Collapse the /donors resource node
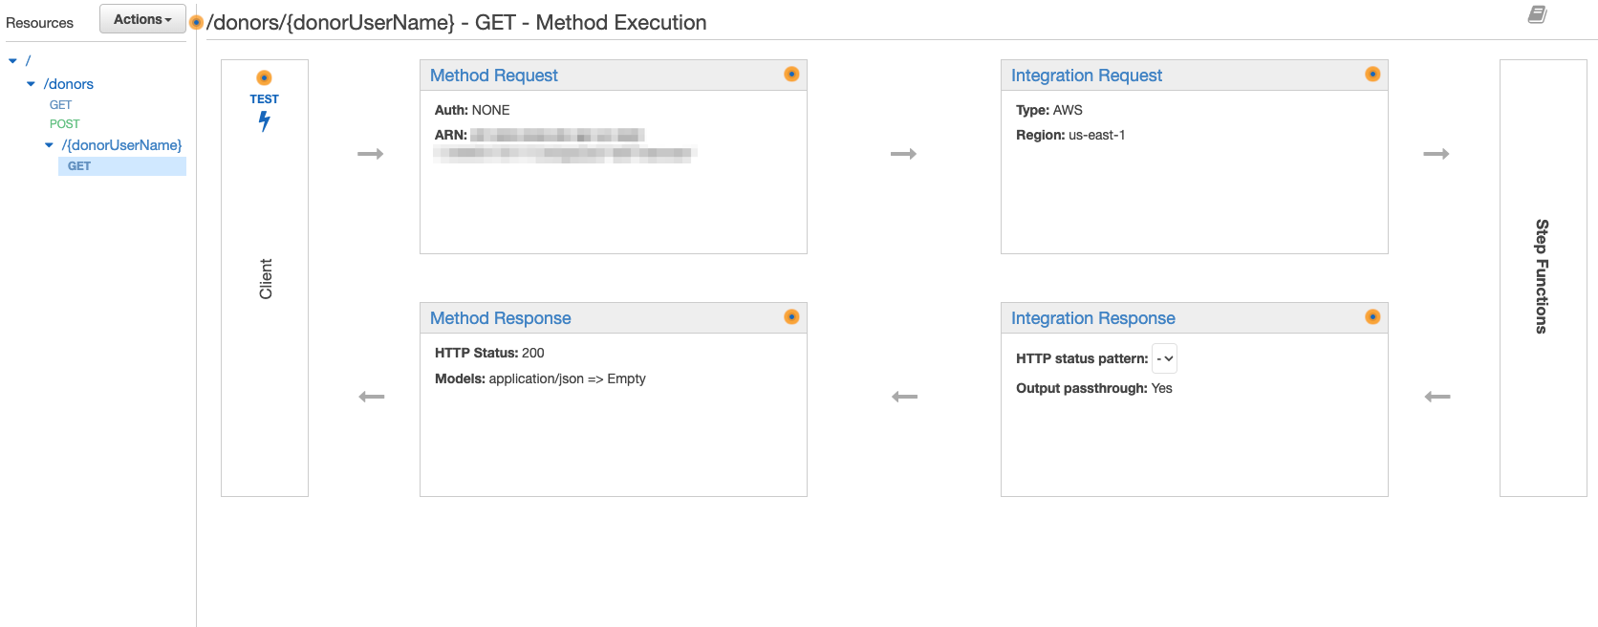The width and height of the screenshot is (1598, 627). click(32, 84)
